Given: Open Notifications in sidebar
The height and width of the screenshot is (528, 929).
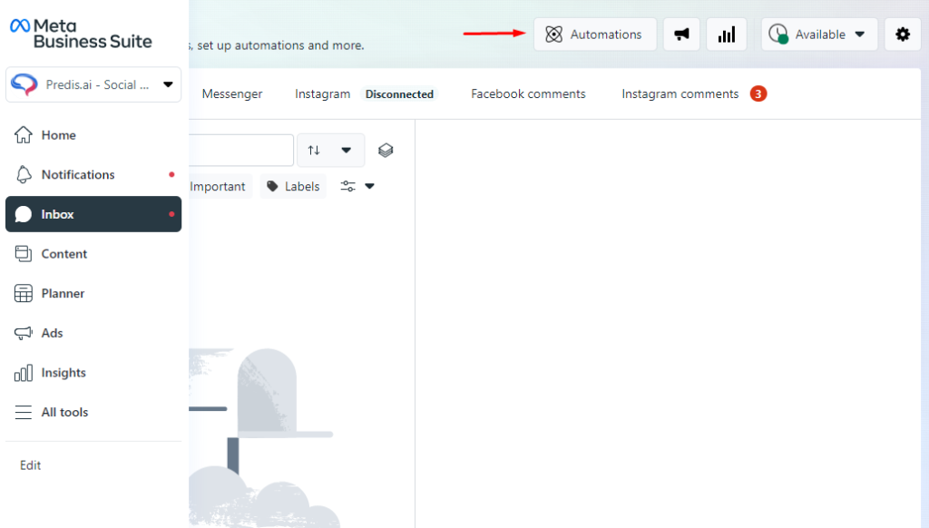Looking at the screenshot, I should tap(93, 175).
